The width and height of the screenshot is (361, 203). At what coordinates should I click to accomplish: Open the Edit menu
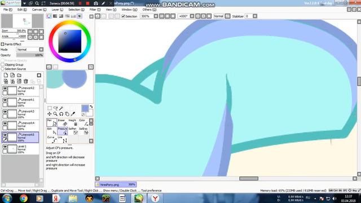click(22, 10)
